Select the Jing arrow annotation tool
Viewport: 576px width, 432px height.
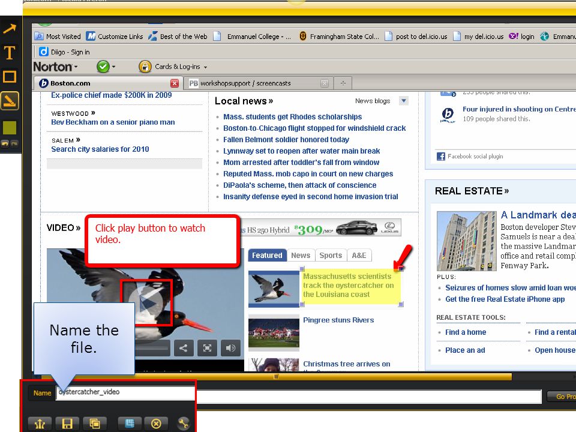tap(10, 28)
